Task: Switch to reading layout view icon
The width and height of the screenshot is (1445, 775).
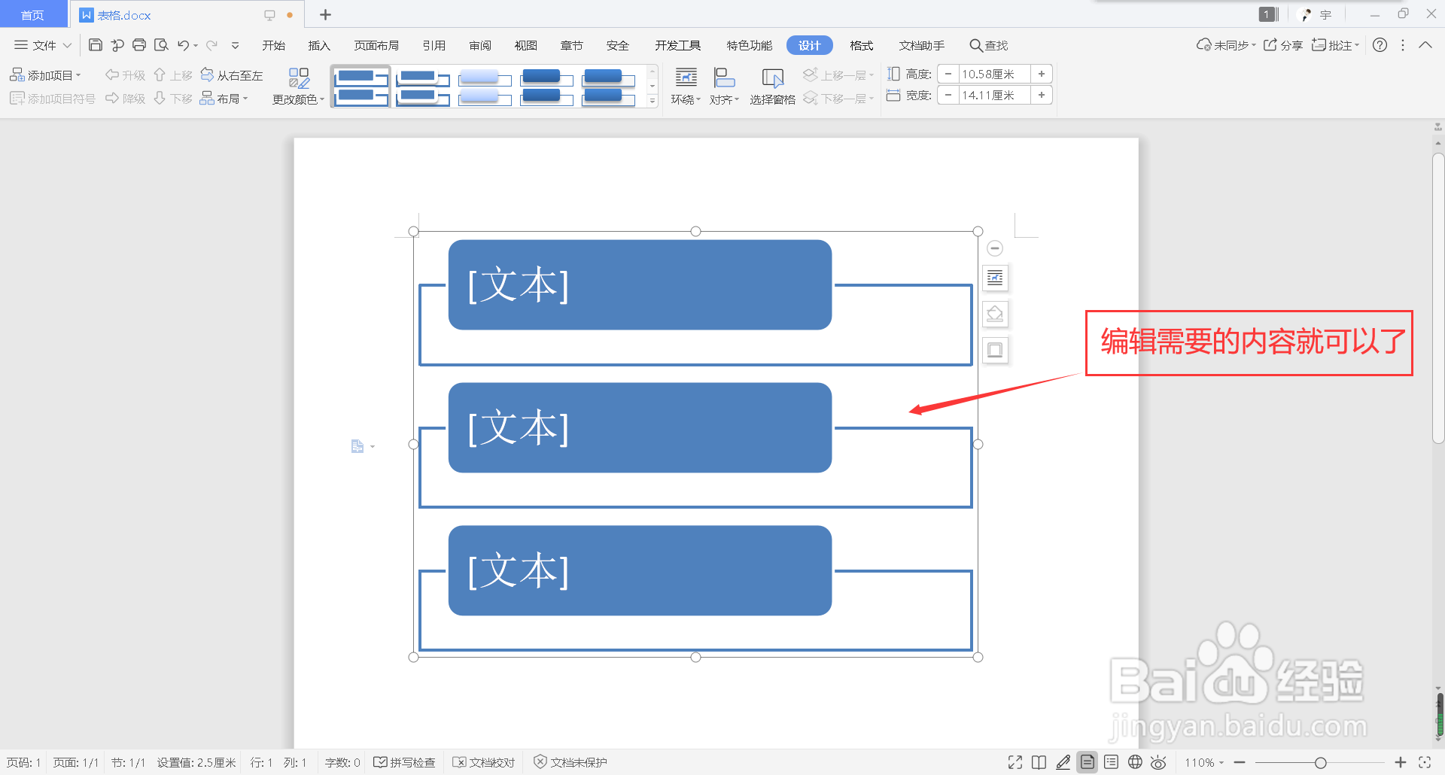Action: coord(1039,762)
